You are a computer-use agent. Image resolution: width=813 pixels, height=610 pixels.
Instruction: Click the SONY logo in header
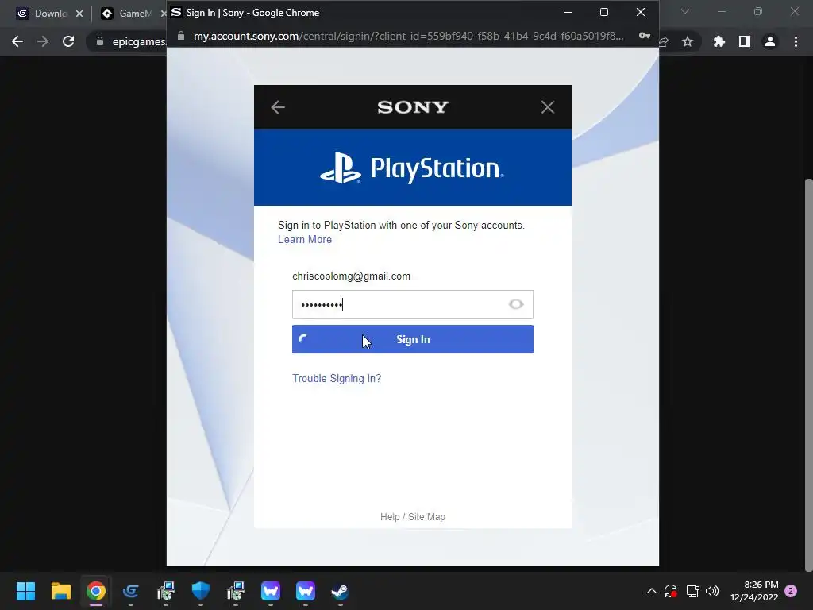pos(413,107)
